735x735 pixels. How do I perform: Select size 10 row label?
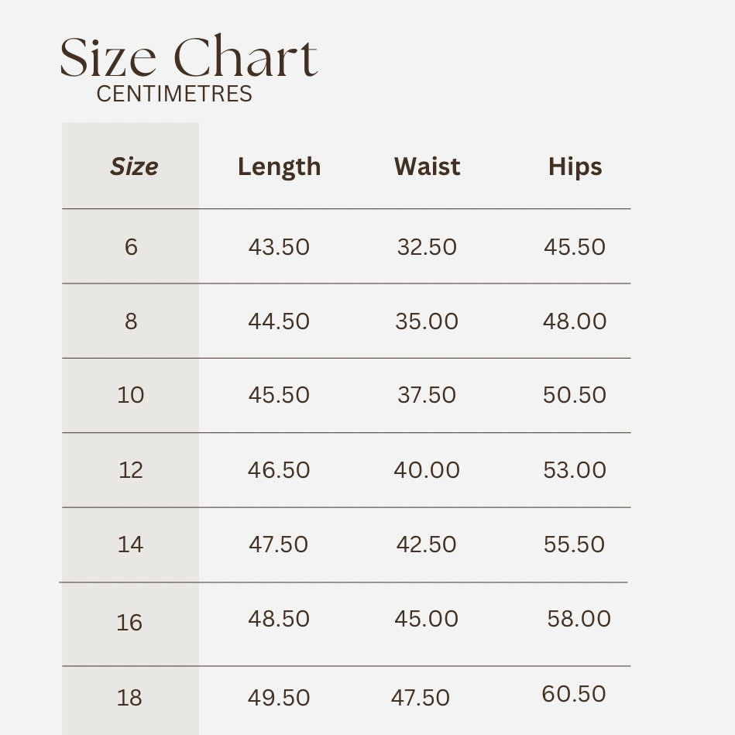pyautogui.click(x=130, y=395)
